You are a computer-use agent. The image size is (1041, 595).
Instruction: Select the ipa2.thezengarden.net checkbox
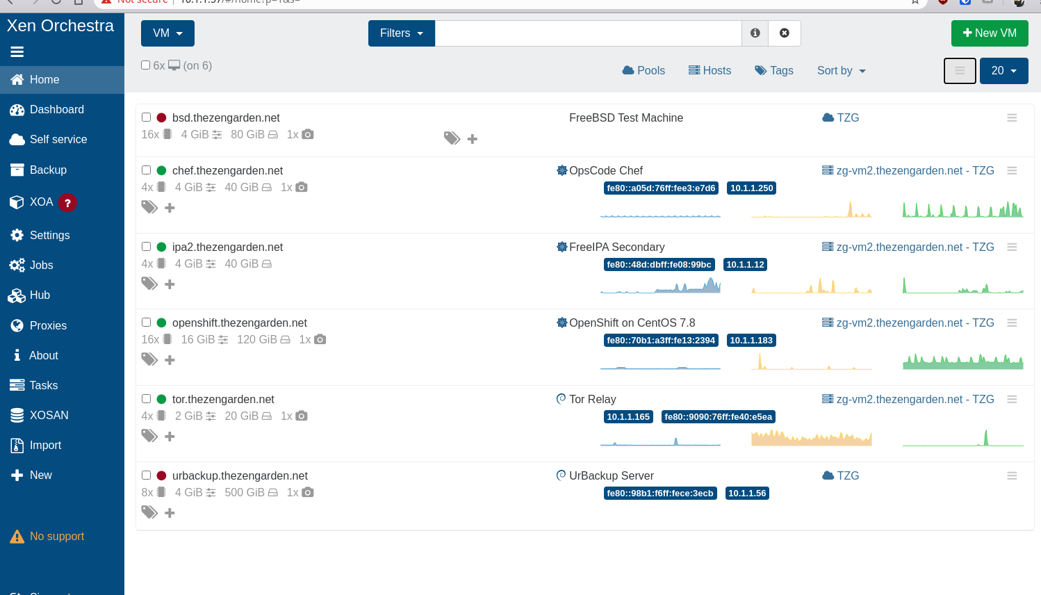[147, 247]
